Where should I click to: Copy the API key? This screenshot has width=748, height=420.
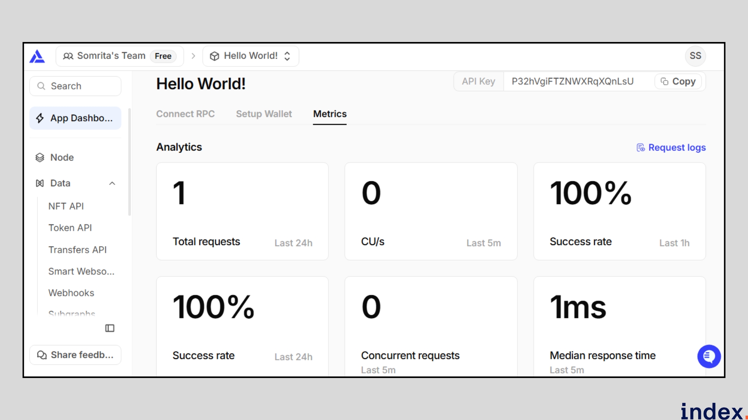tap(678, 82)
